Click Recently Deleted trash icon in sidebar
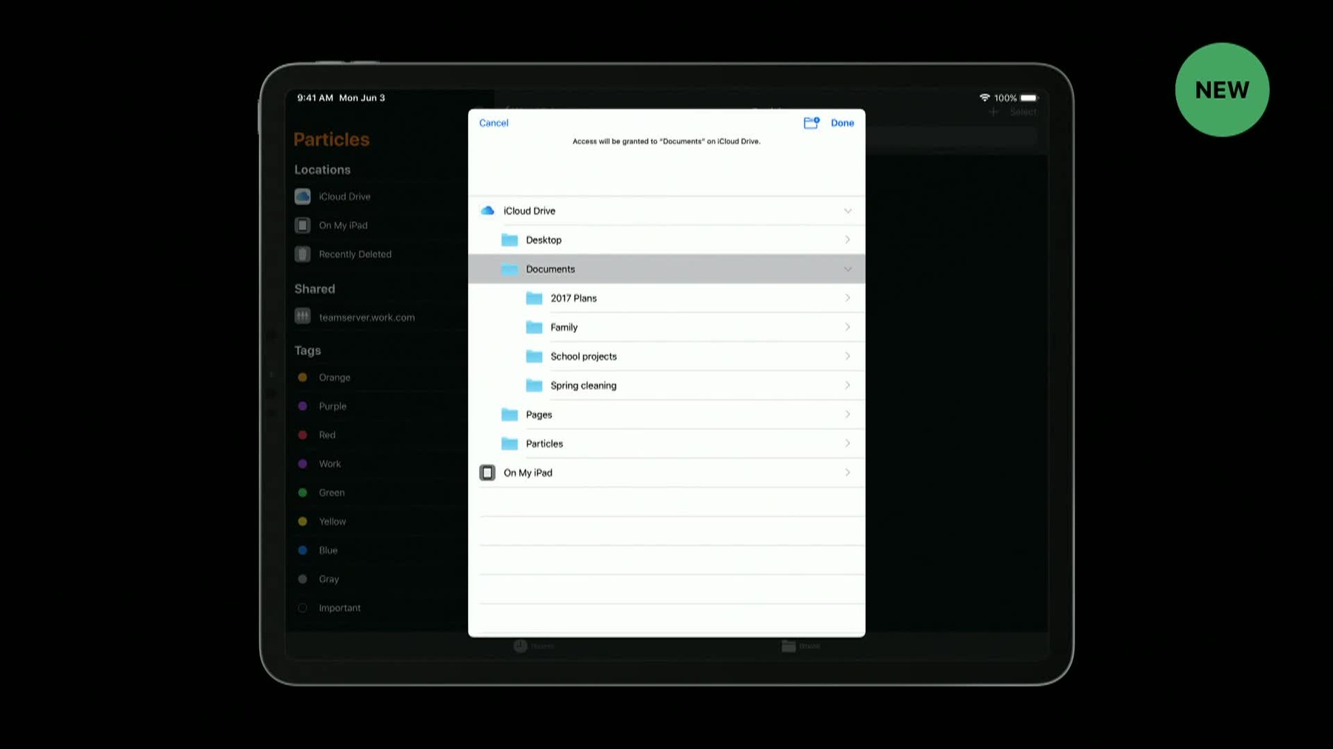1333x749 pixels. tap(302, 254)
